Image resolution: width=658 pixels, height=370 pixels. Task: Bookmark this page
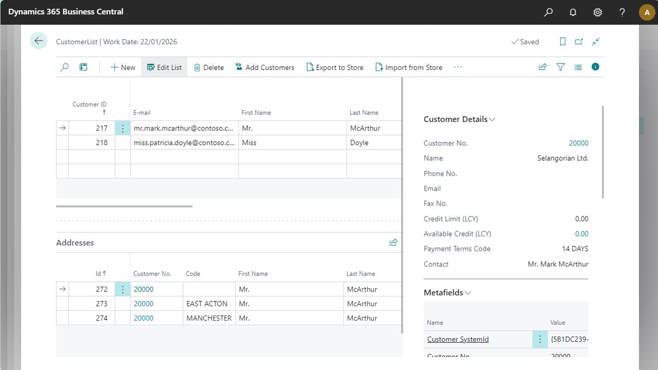click(x=562, y=42)
